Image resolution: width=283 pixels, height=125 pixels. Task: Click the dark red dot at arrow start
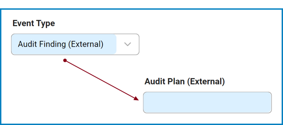pos(65,60)
